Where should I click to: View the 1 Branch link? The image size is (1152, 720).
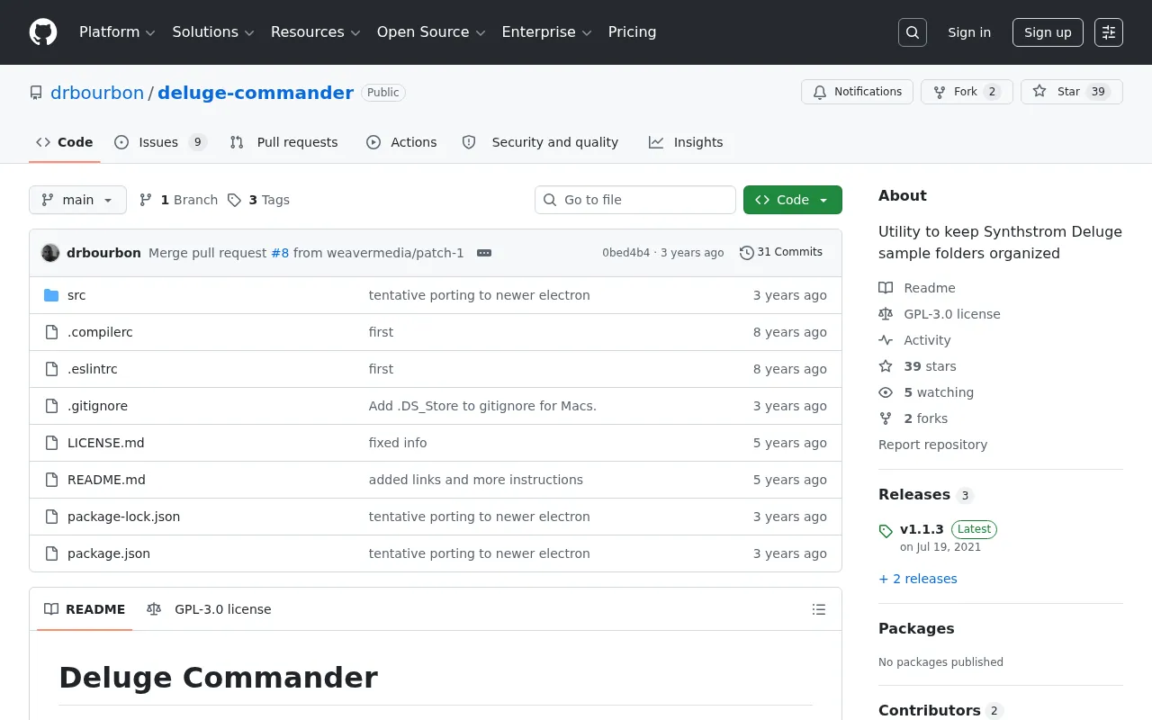pos(178,200)
